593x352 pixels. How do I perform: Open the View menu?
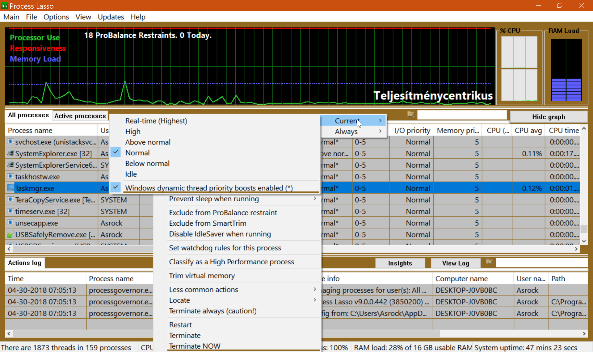[x=83, y=17]
